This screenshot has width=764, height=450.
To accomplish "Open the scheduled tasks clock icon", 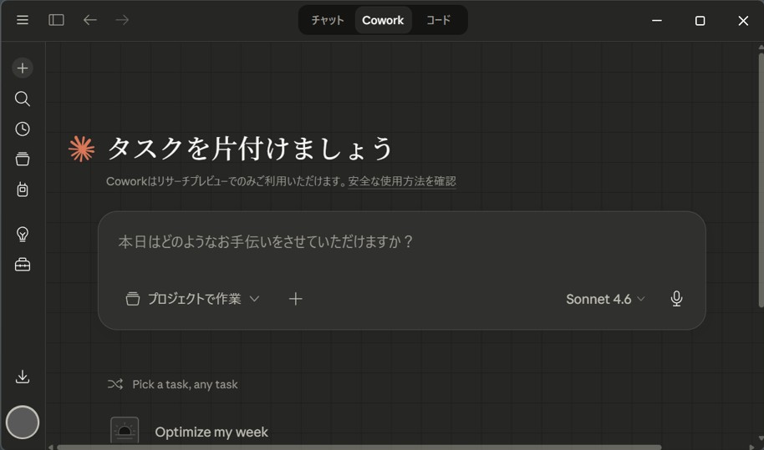I will coord(23,129).
